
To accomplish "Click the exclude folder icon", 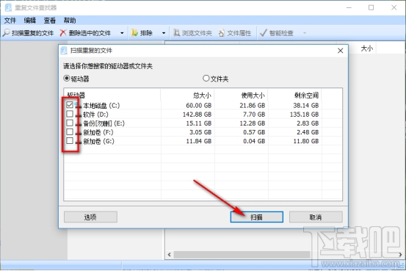I will (134, 33).
